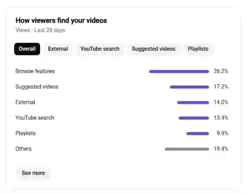Open the Playlists tab
Viewport: 245px width, 194px height.
tap(198, 49)
